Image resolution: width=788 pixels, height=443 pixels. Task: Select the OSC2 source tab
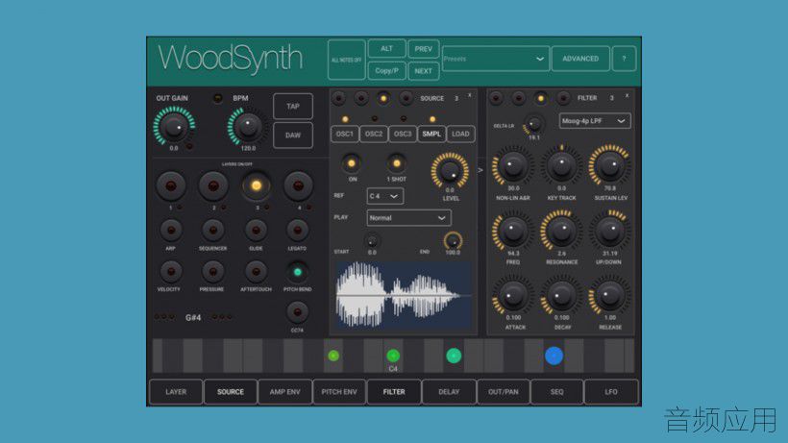click(374, 135)
